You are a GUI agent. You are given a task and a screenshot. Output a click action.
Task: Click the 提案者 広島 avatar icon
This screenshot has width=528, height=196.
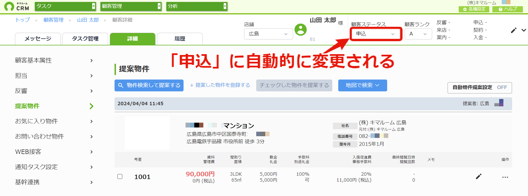click(499, 103)
